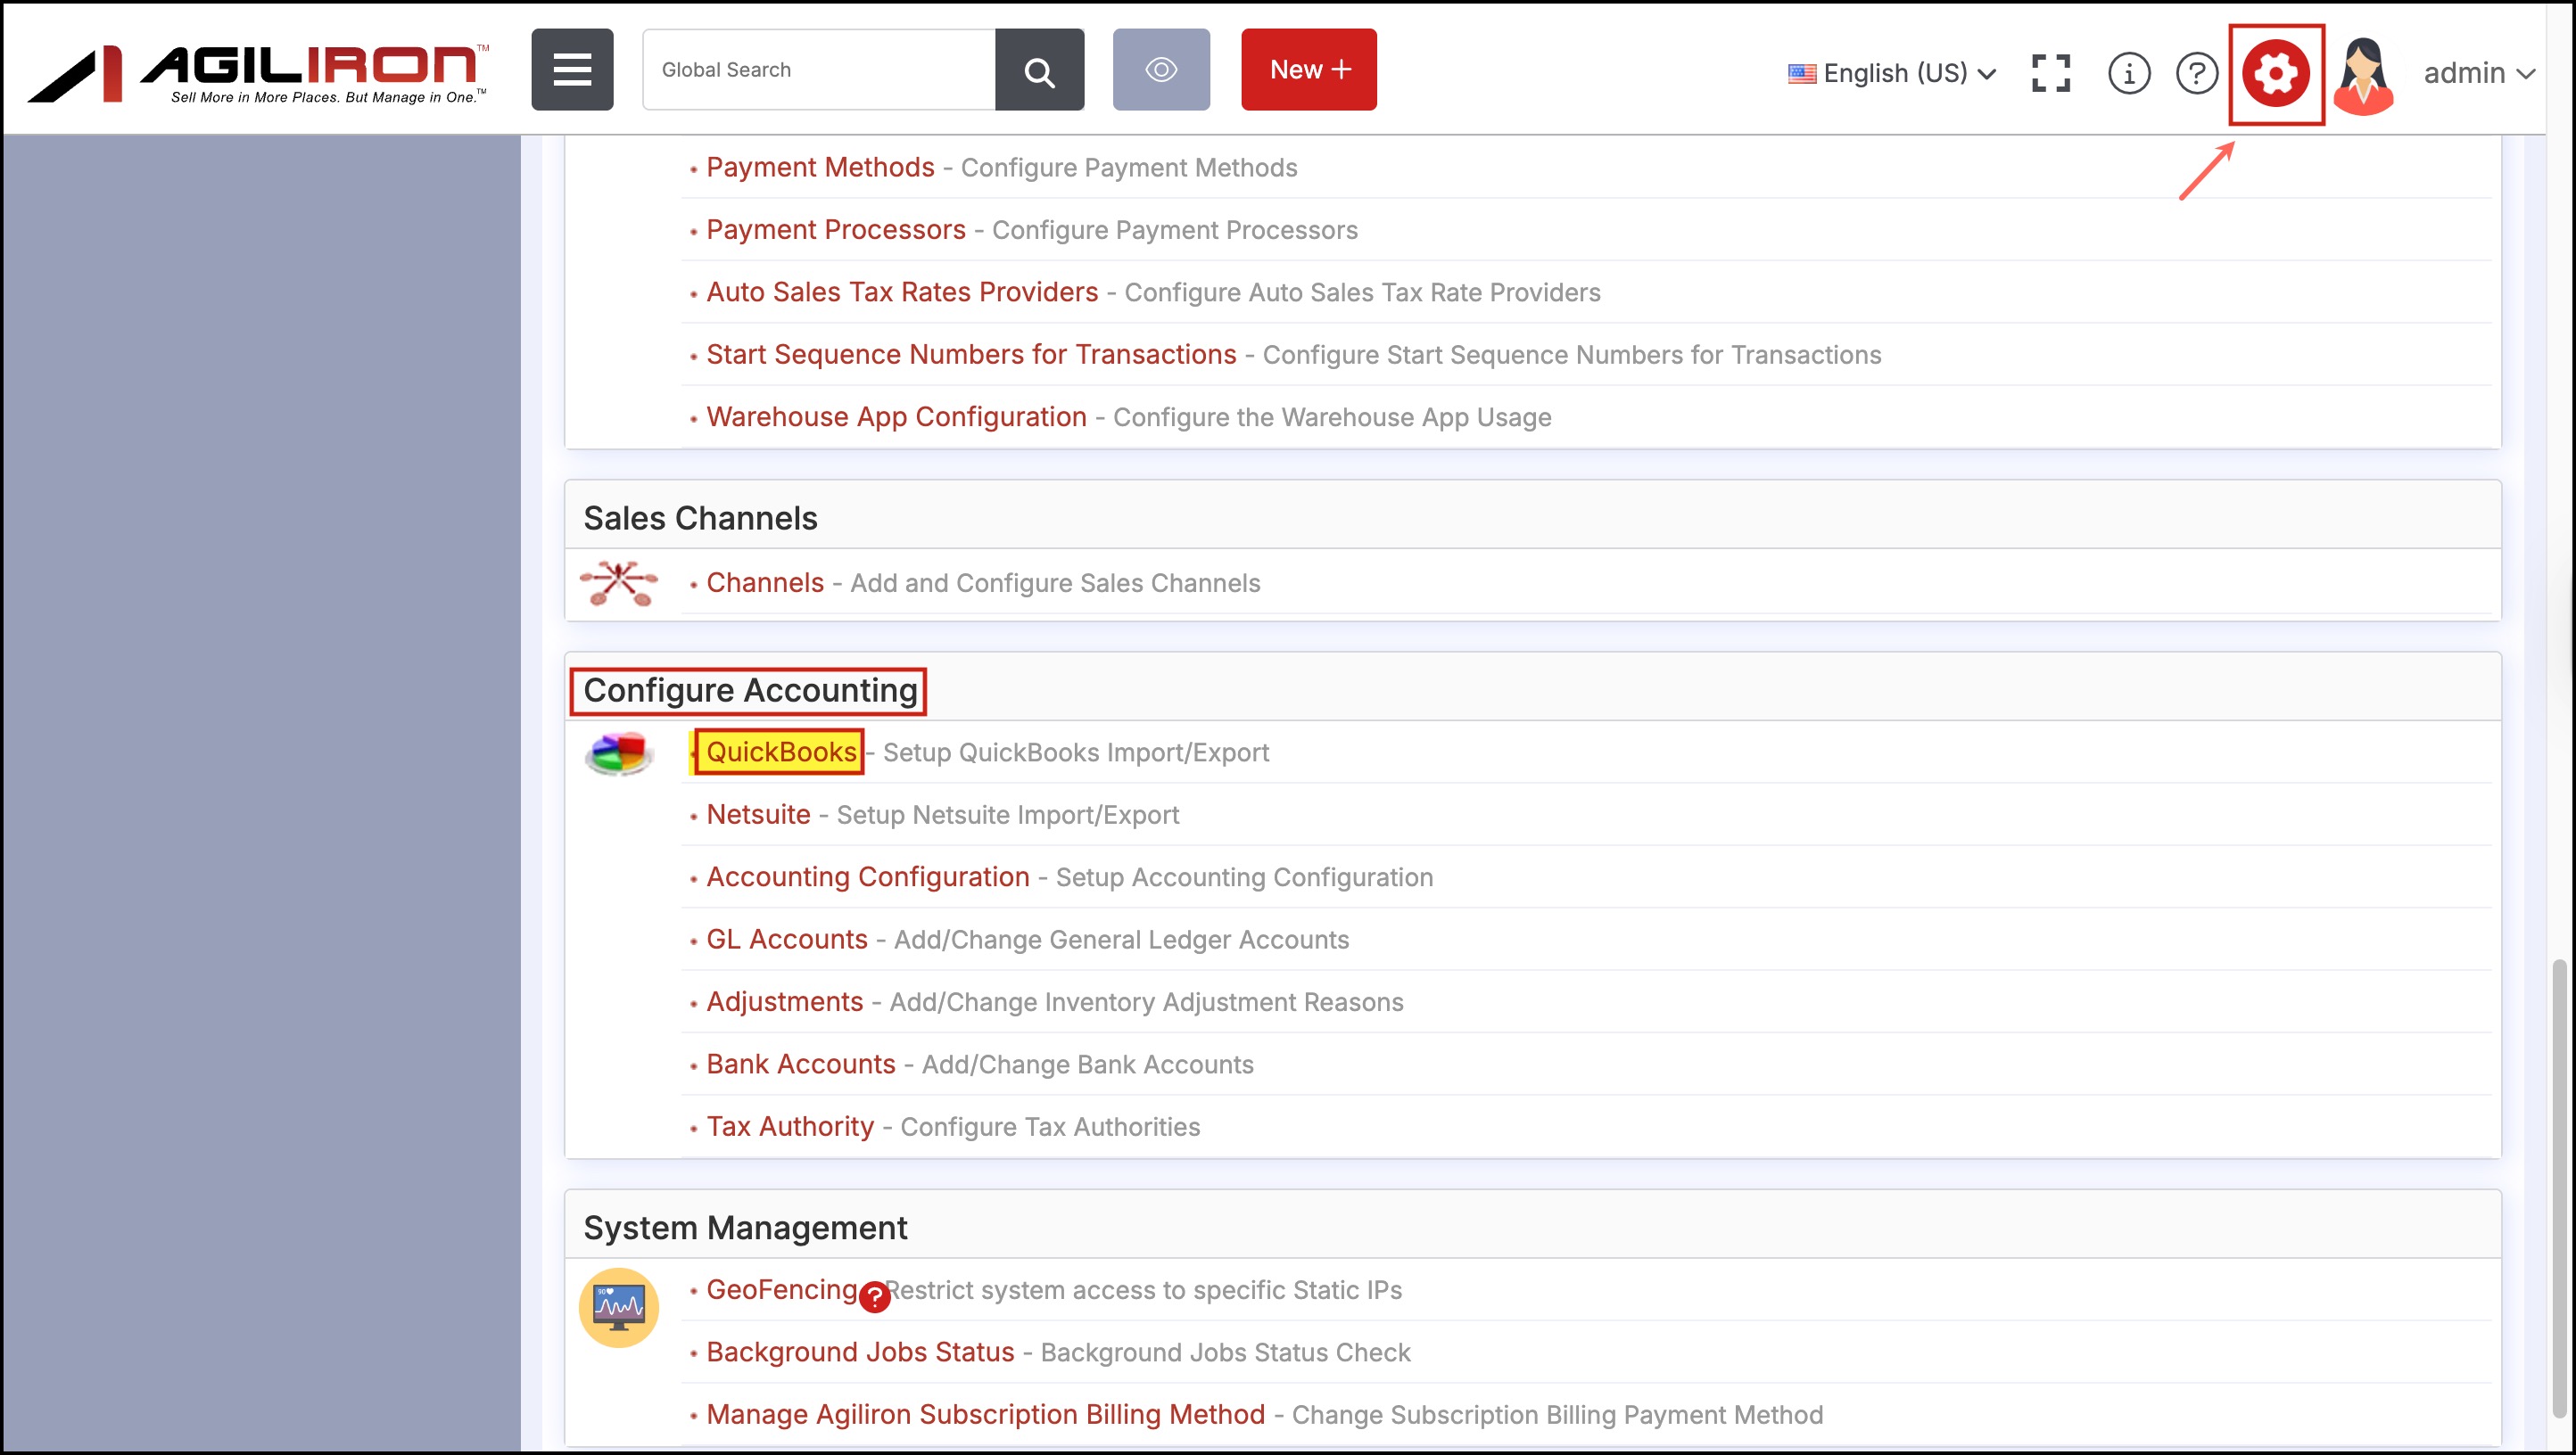Expand the English (US) language dropdown
Viewport: 2576px width, 1455px height.
point(1892,73)
